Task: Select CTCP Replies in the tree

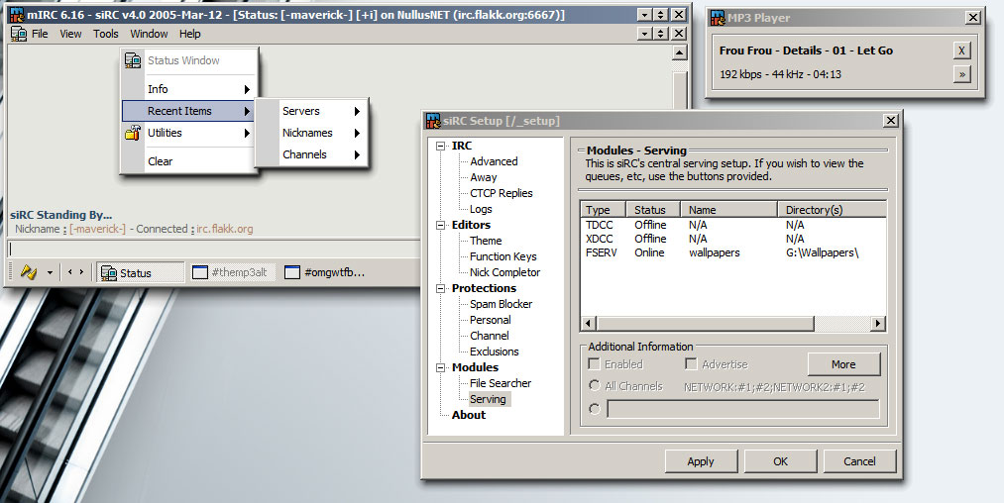Action: (x=502, y=193)
